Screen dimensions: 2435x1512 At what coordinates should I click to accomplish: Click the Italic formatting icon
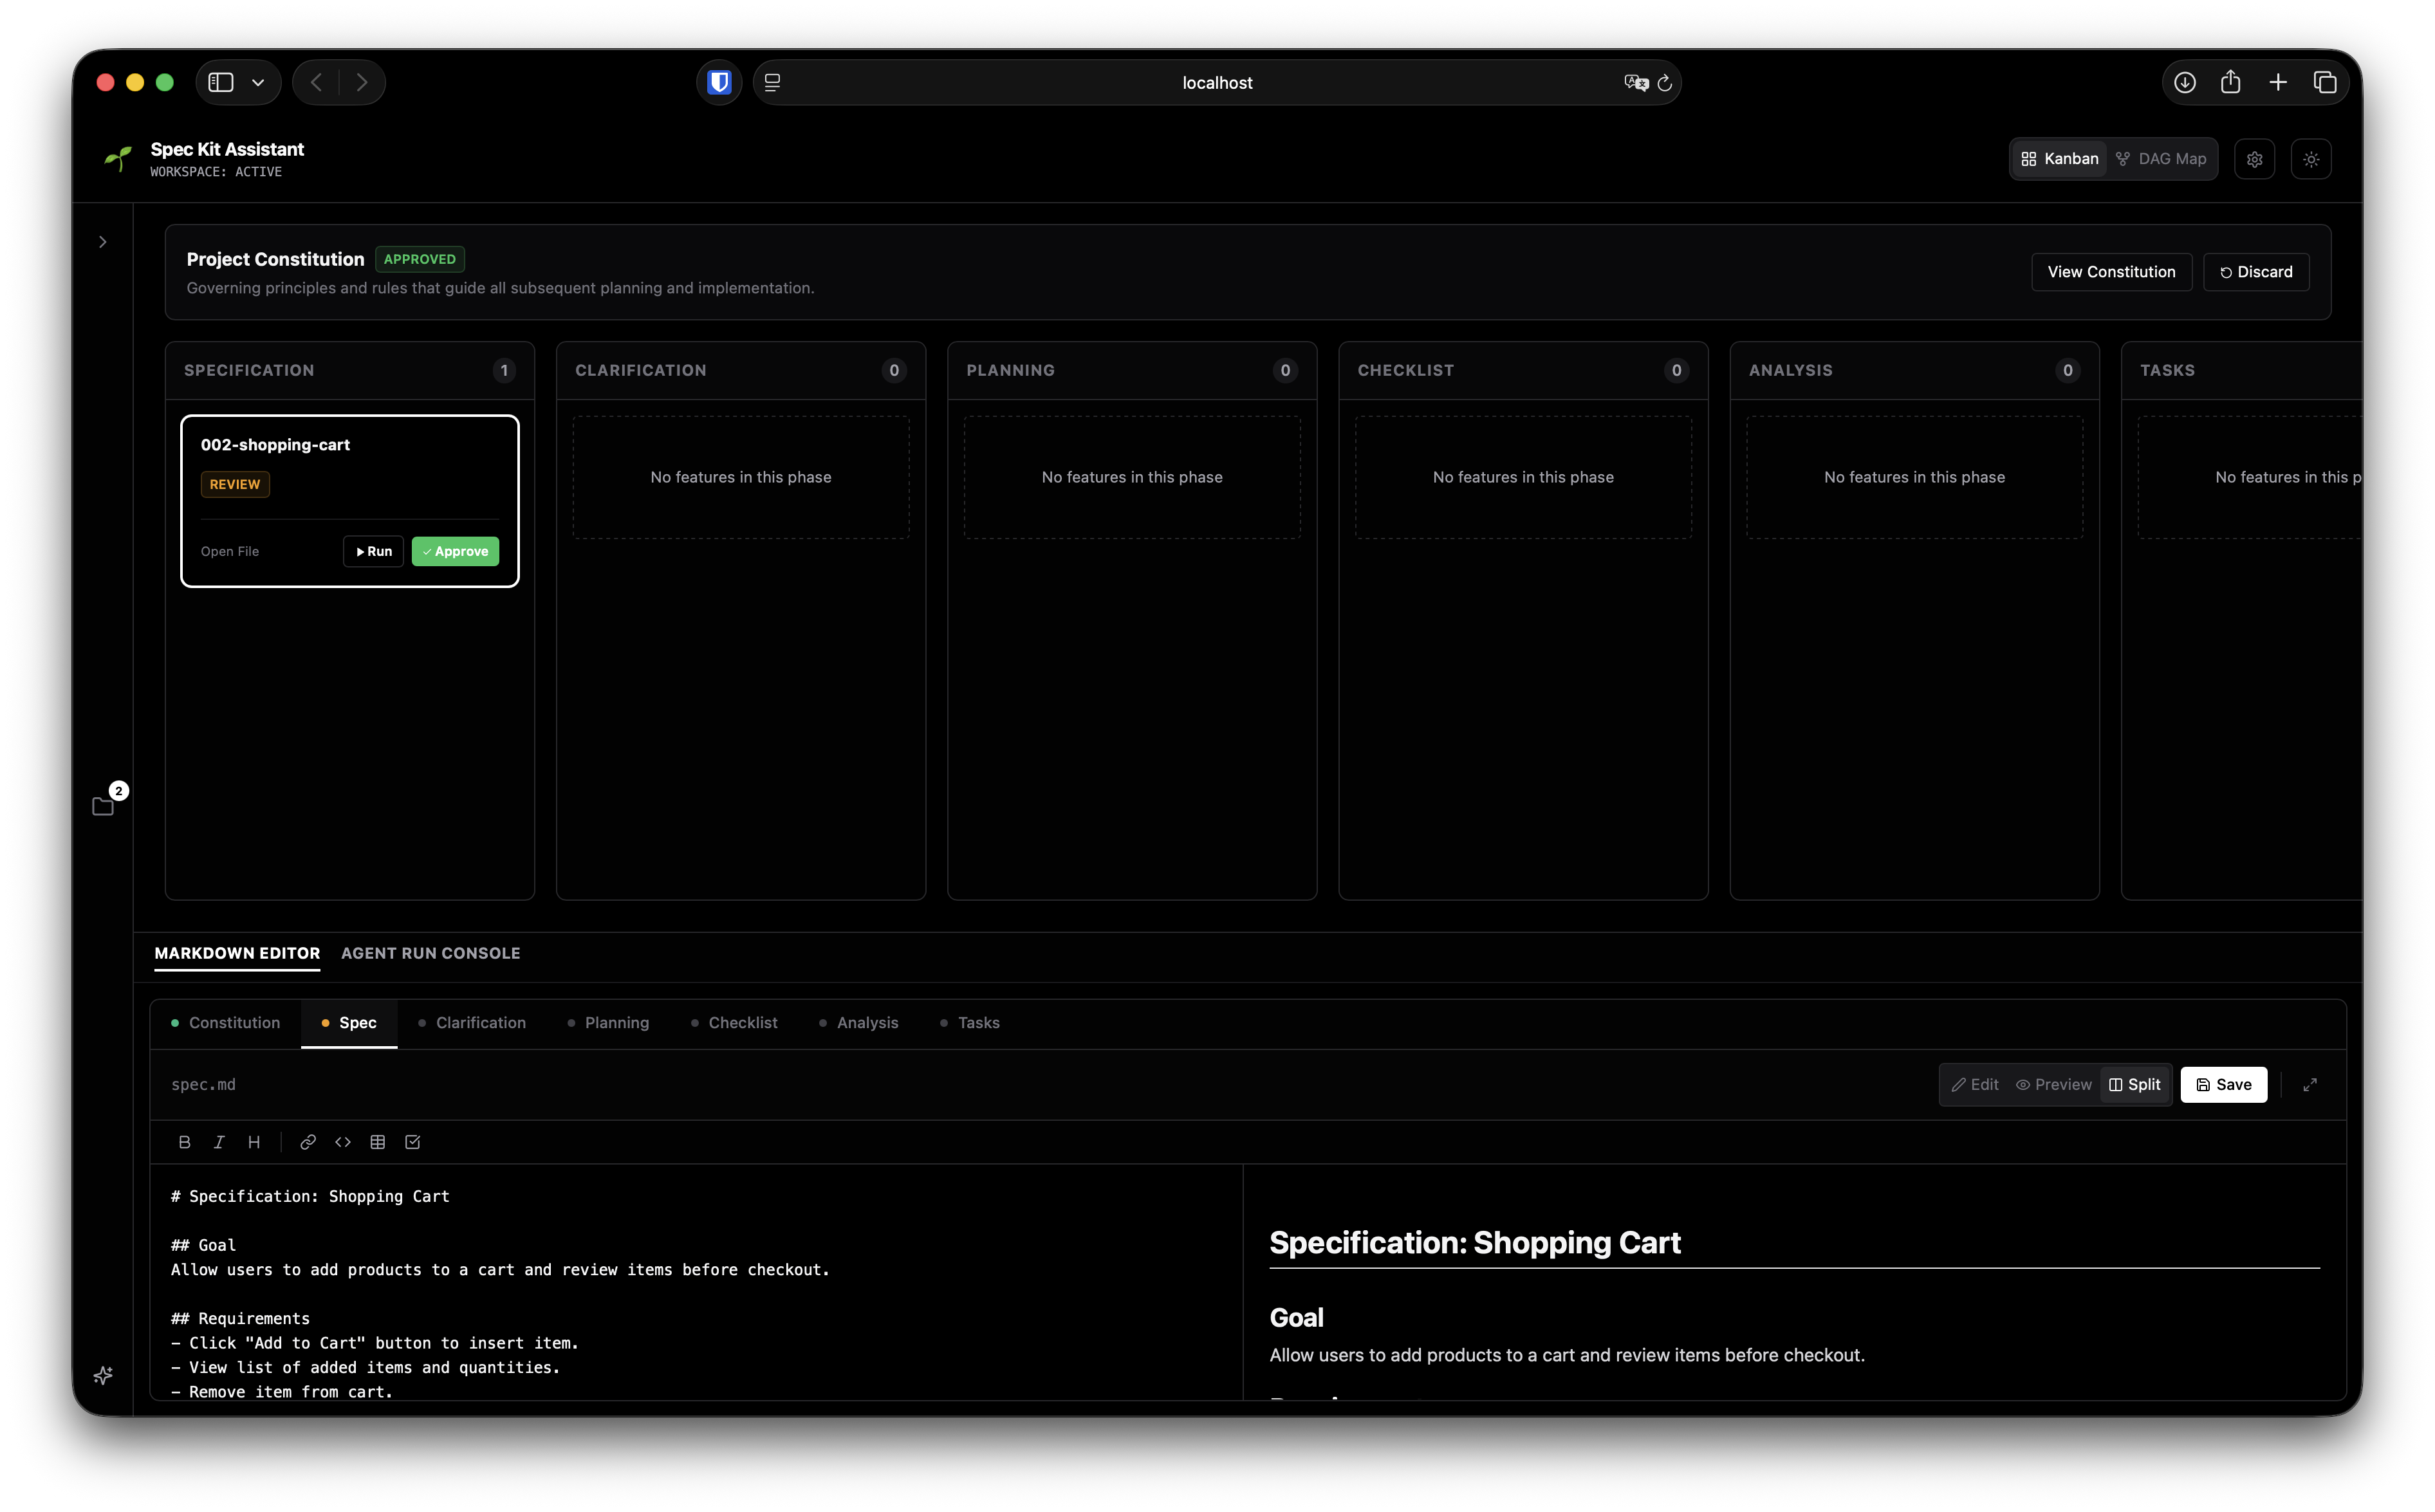[x=219, y=1141]
